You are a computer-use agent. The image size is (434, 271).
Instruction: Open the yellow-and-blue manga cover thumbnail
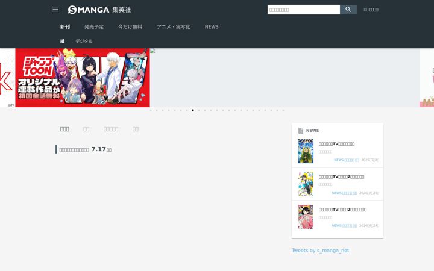306,184
